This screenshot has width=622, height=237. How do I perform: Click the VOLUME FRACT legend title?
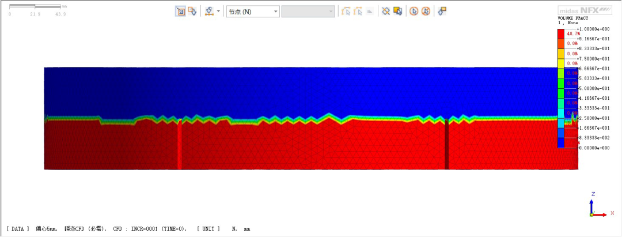571,18
